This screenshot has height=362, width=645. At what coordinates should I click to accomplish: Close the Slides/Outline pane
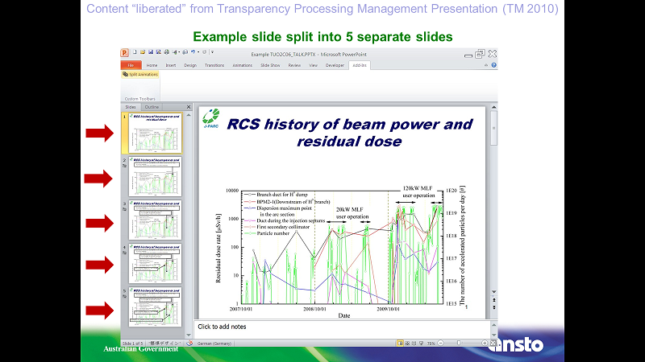pyautogui.click(x=187, y=106)
